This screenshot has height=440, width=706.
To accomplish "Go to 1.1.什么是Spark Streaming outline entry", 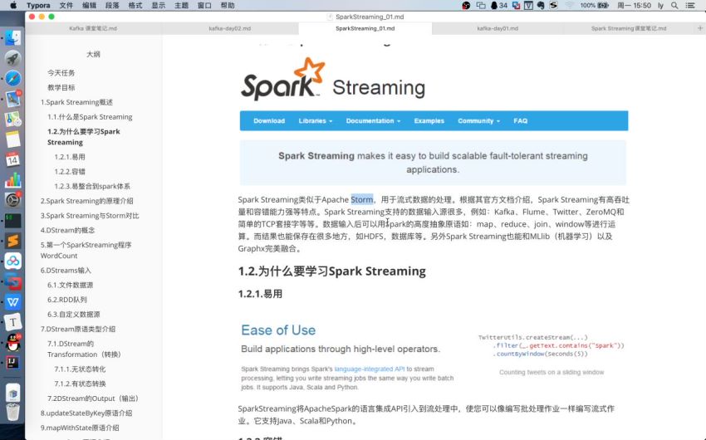I will (90, 117).
